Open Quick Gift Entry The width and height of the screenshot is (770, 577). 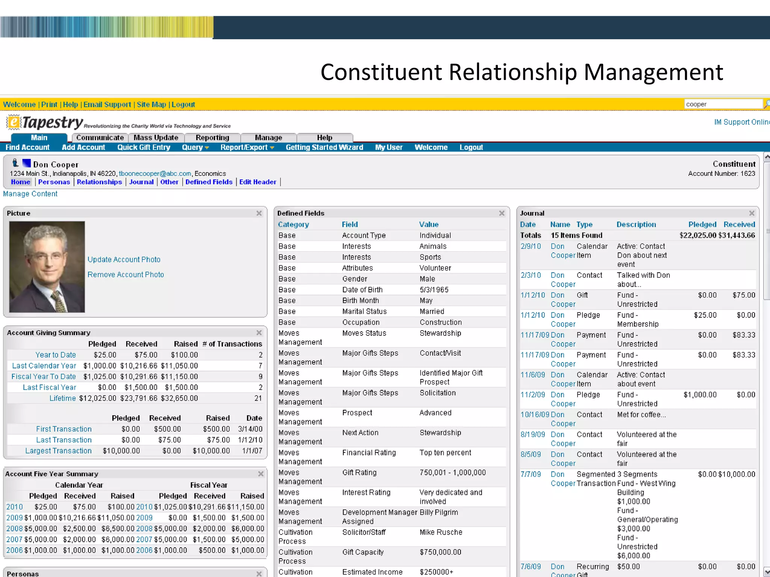coord(144,147)
